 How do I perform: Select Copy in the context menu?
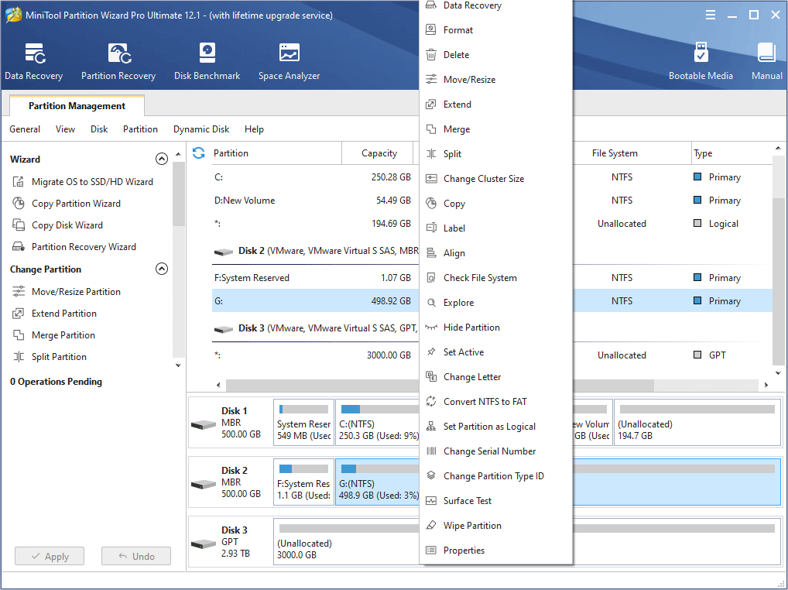point(495,204)
